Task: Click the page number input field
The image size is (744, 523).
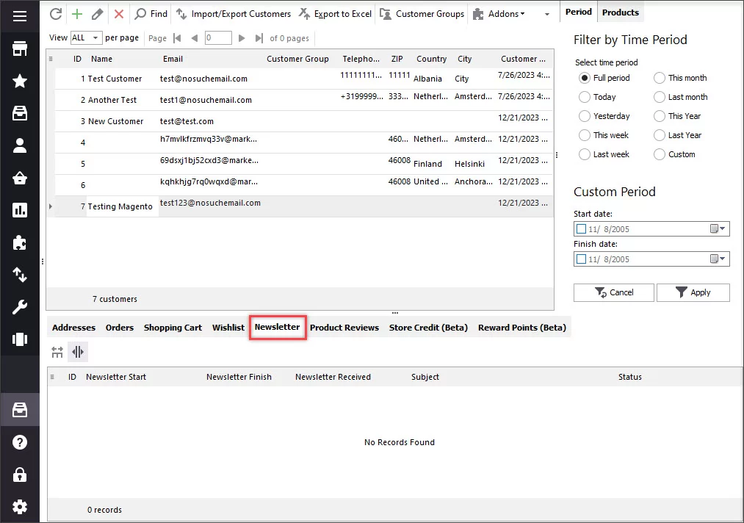Action: coord(218,38)
